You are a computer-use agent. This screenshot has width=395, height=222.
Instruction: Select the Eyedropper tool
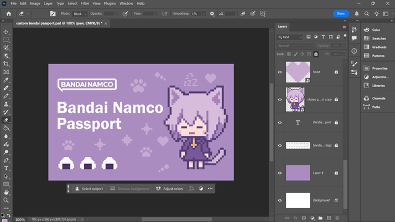pyautogui.click(x=6, y=80)
